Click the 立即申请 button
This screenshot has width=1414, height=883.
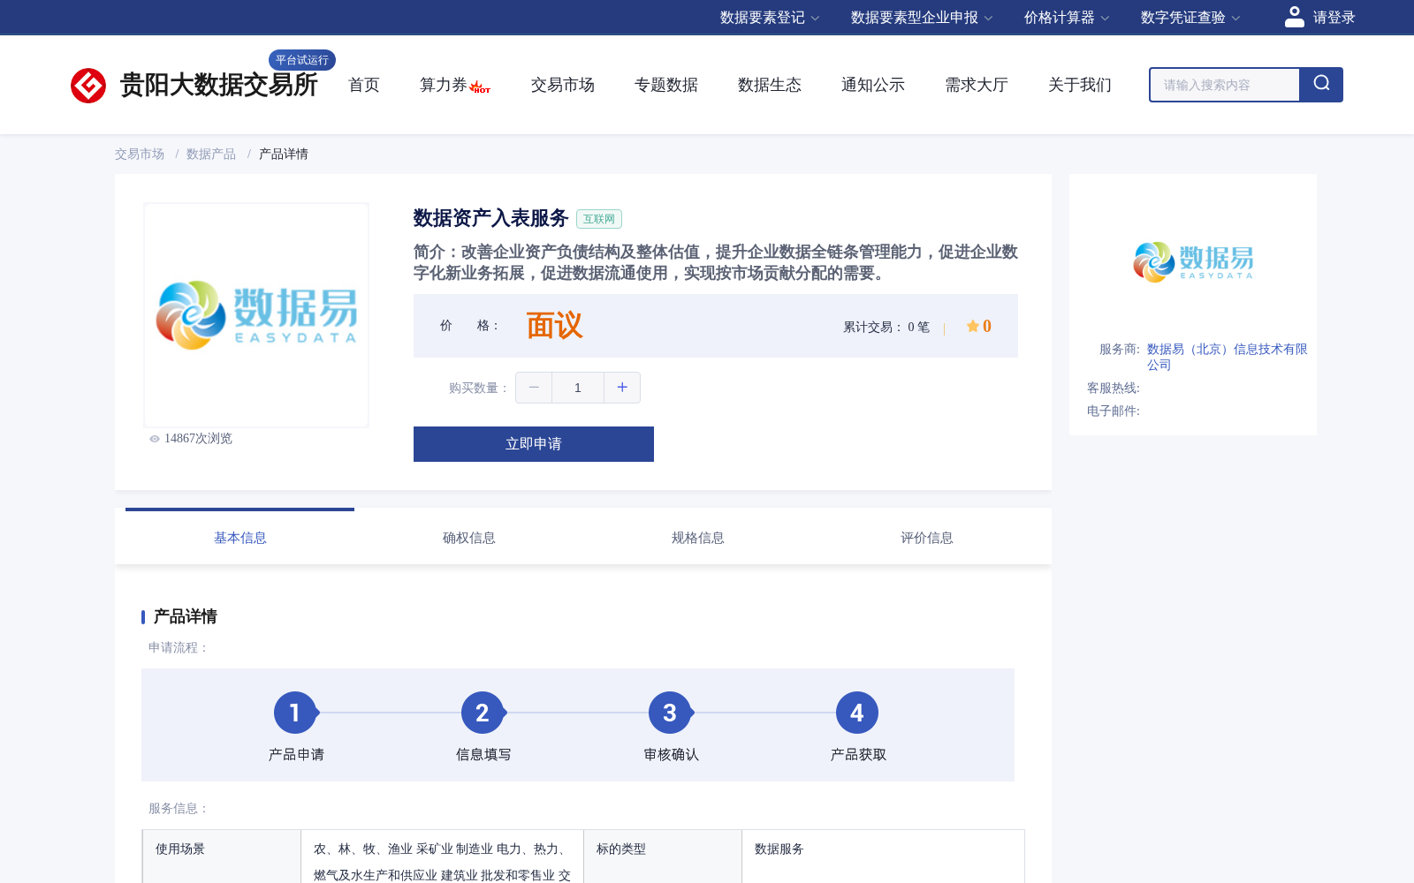click(534, 444)
